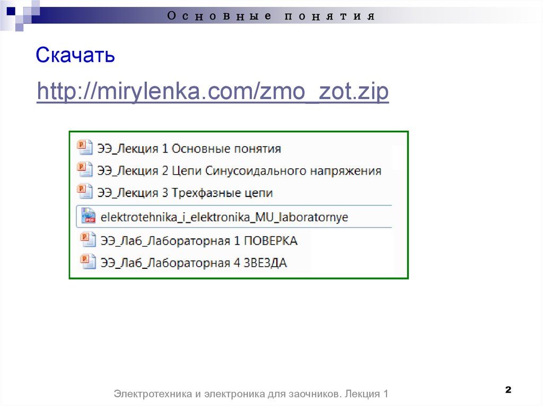This screenshot has width=543, height=406.
Task: Select file name ЭЭ_Лаб_Лабораторная 4 ЗВЕЗДА
Action: click(x=194, y=263)
